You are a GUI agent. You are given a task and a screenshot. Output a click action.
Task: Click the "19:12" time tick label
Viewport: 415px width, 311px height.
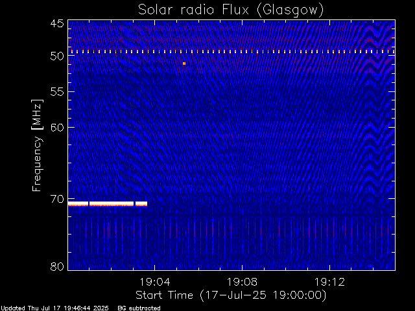[x=329, y=282]
